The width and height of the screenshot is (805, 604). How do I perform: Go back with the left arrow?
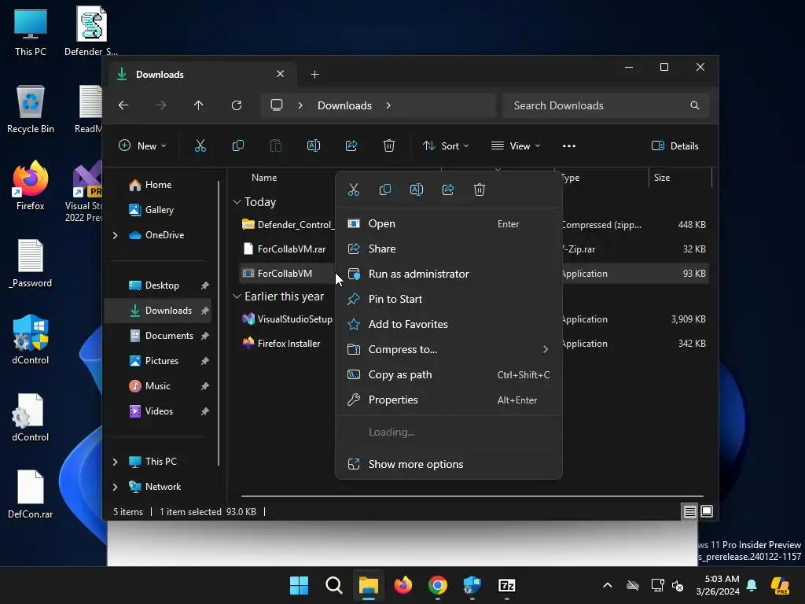(123, 105)
